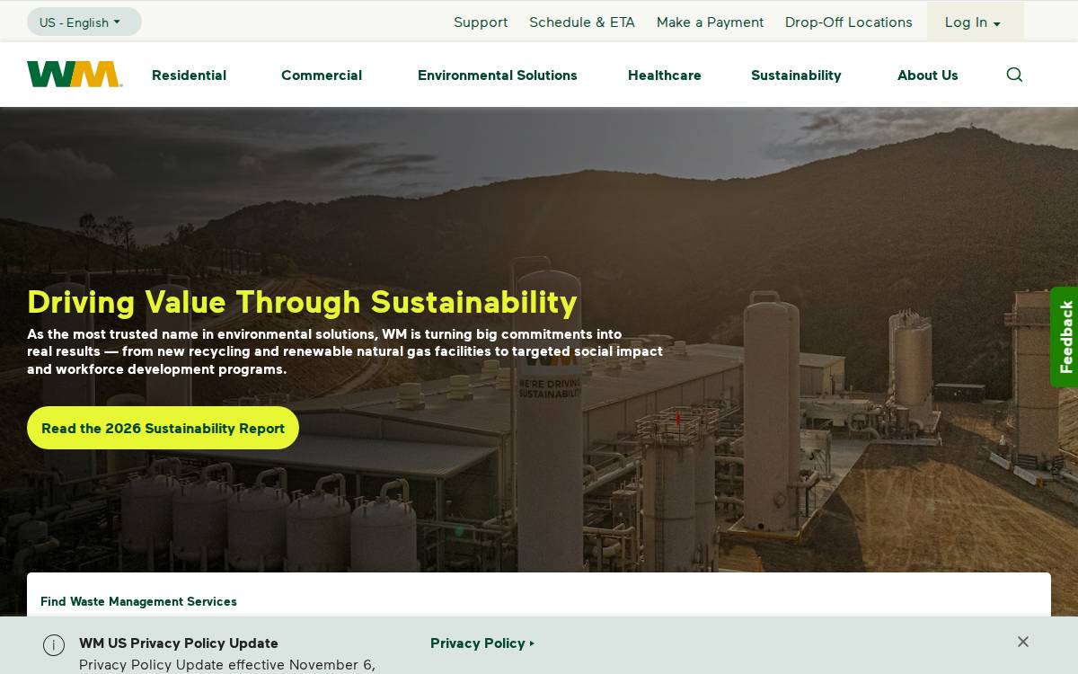Click Make a Payment link
The image size is (1078, 674).
[x=710, y=22]
